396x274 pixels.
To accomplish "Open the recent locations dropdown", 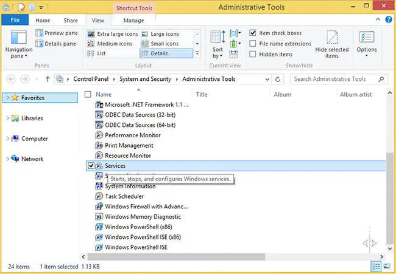I will 37,80.
